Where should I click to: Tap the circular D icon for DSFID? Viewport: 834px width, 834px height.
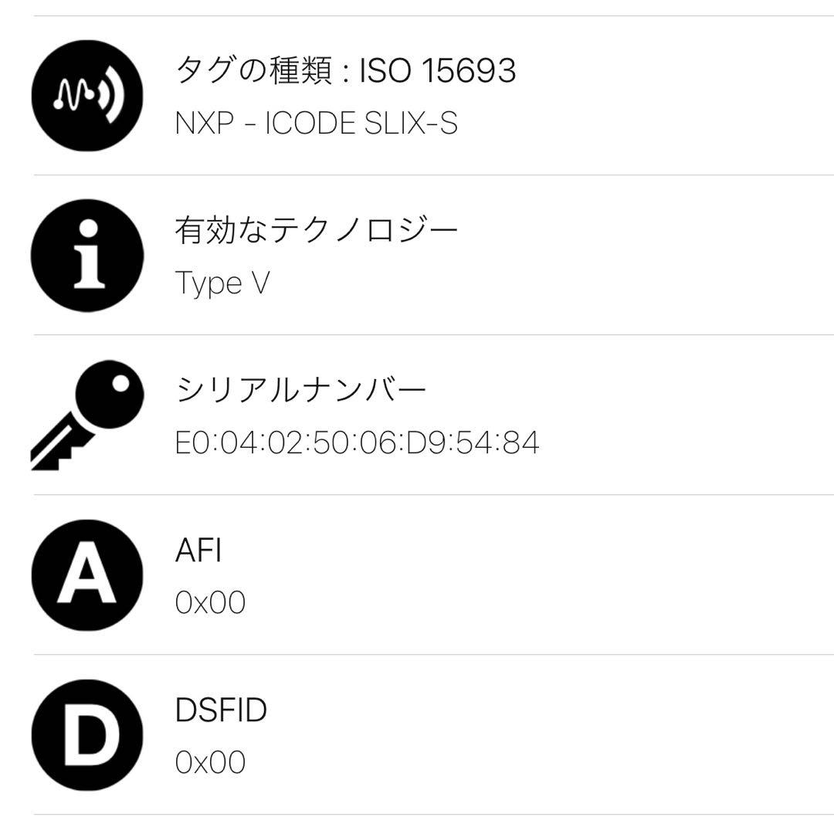coord(87,735)
